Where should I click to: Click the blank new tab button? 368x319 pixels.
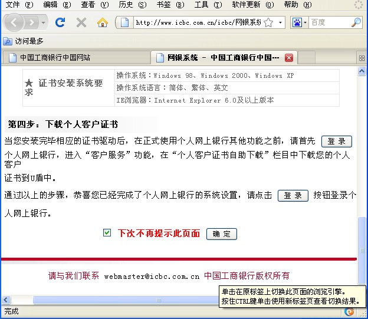pyautogui.click(x=307, y=58)
